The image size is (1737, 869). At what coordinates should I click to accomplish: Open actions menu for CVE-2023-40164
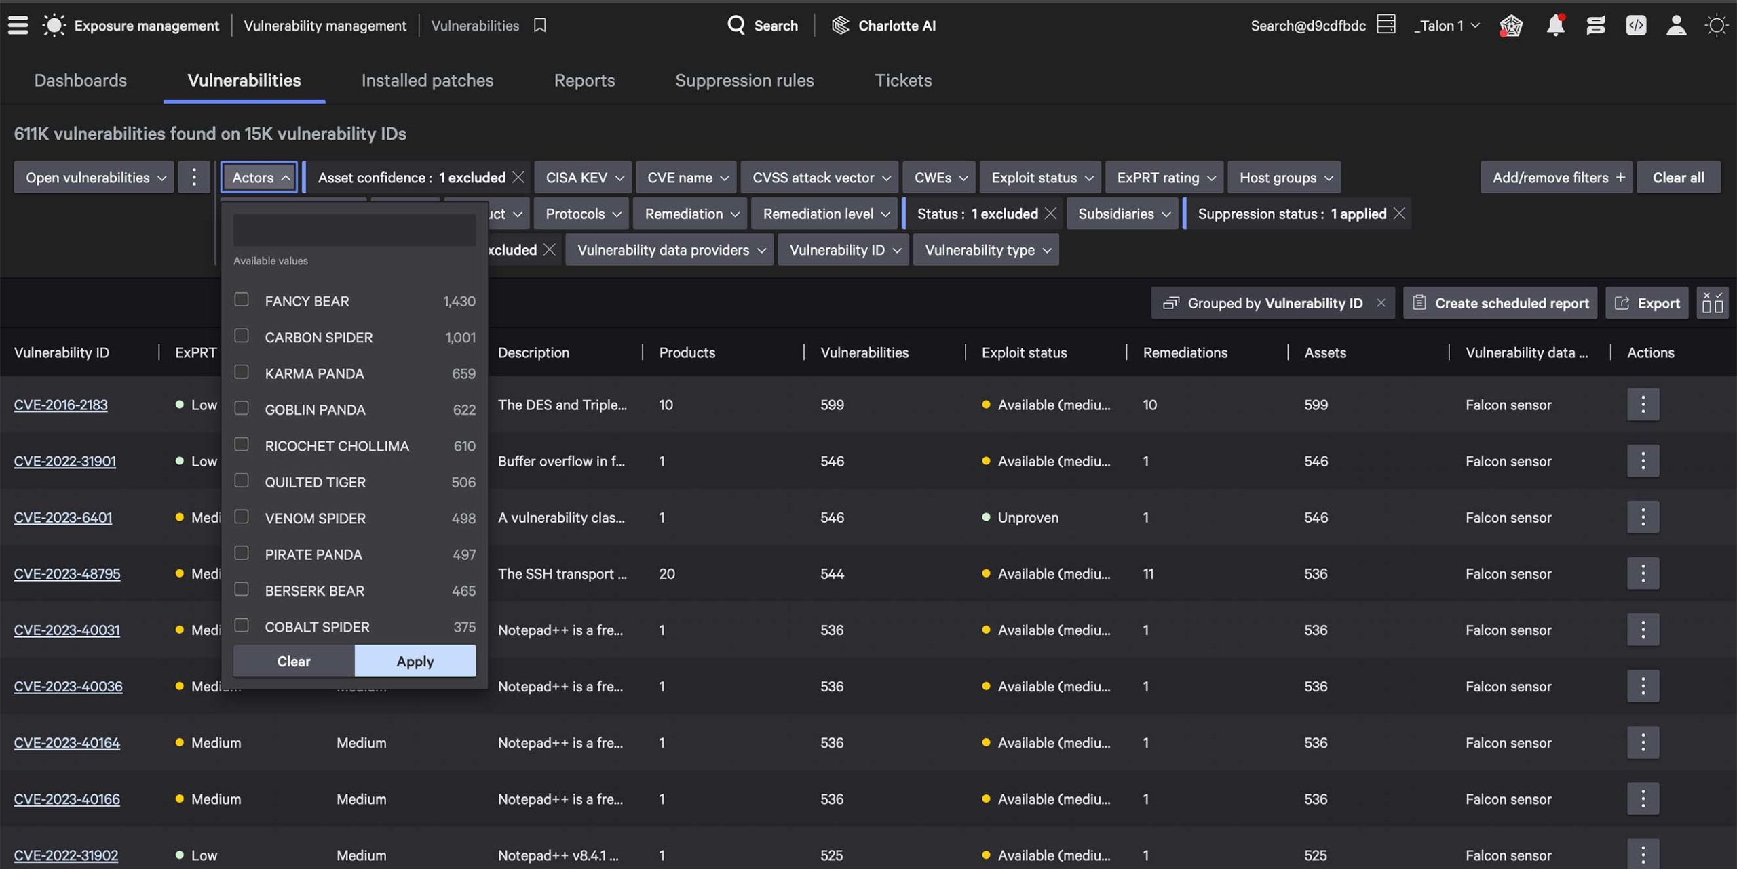tap(1643, 742)
